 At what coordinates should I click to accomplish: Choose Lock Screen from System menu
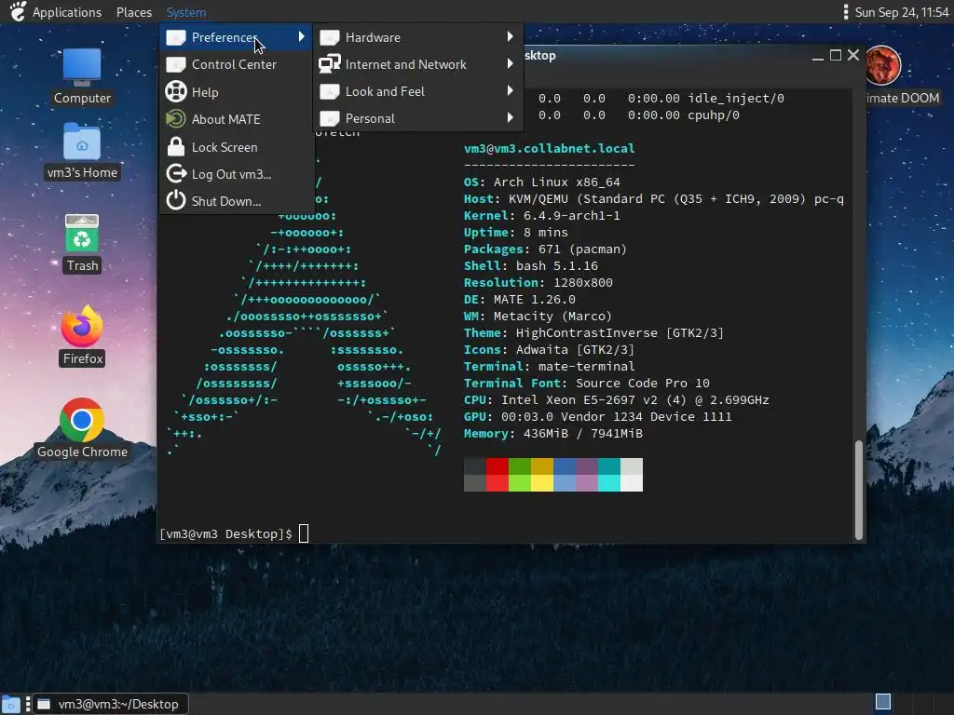tap(236, 147)
